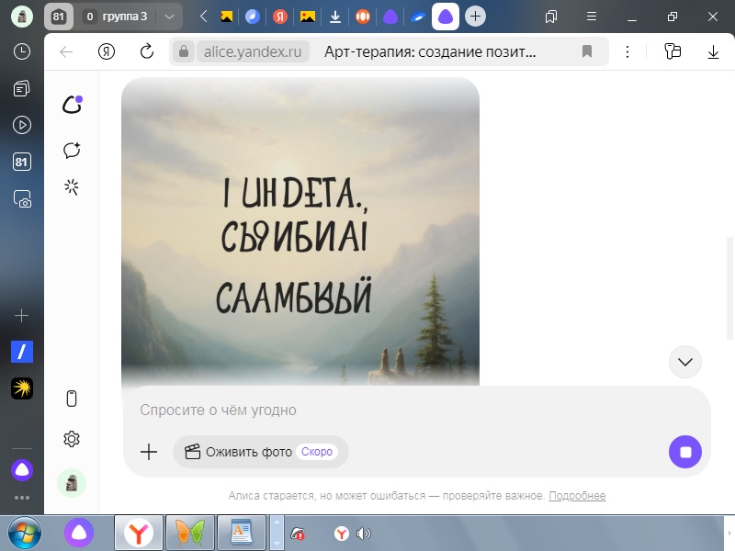The image size is (735, 551).
Task: Expand the "группа 3" tab group dropdown
Action: [x=169, y=17]
